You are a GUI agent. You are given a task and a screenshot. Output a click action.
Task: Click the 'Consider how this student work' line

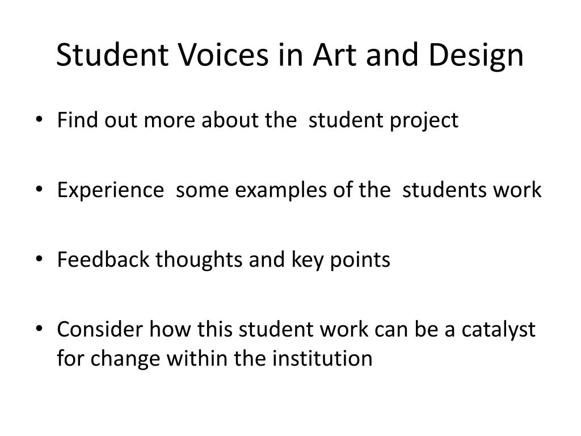[296, 330]
